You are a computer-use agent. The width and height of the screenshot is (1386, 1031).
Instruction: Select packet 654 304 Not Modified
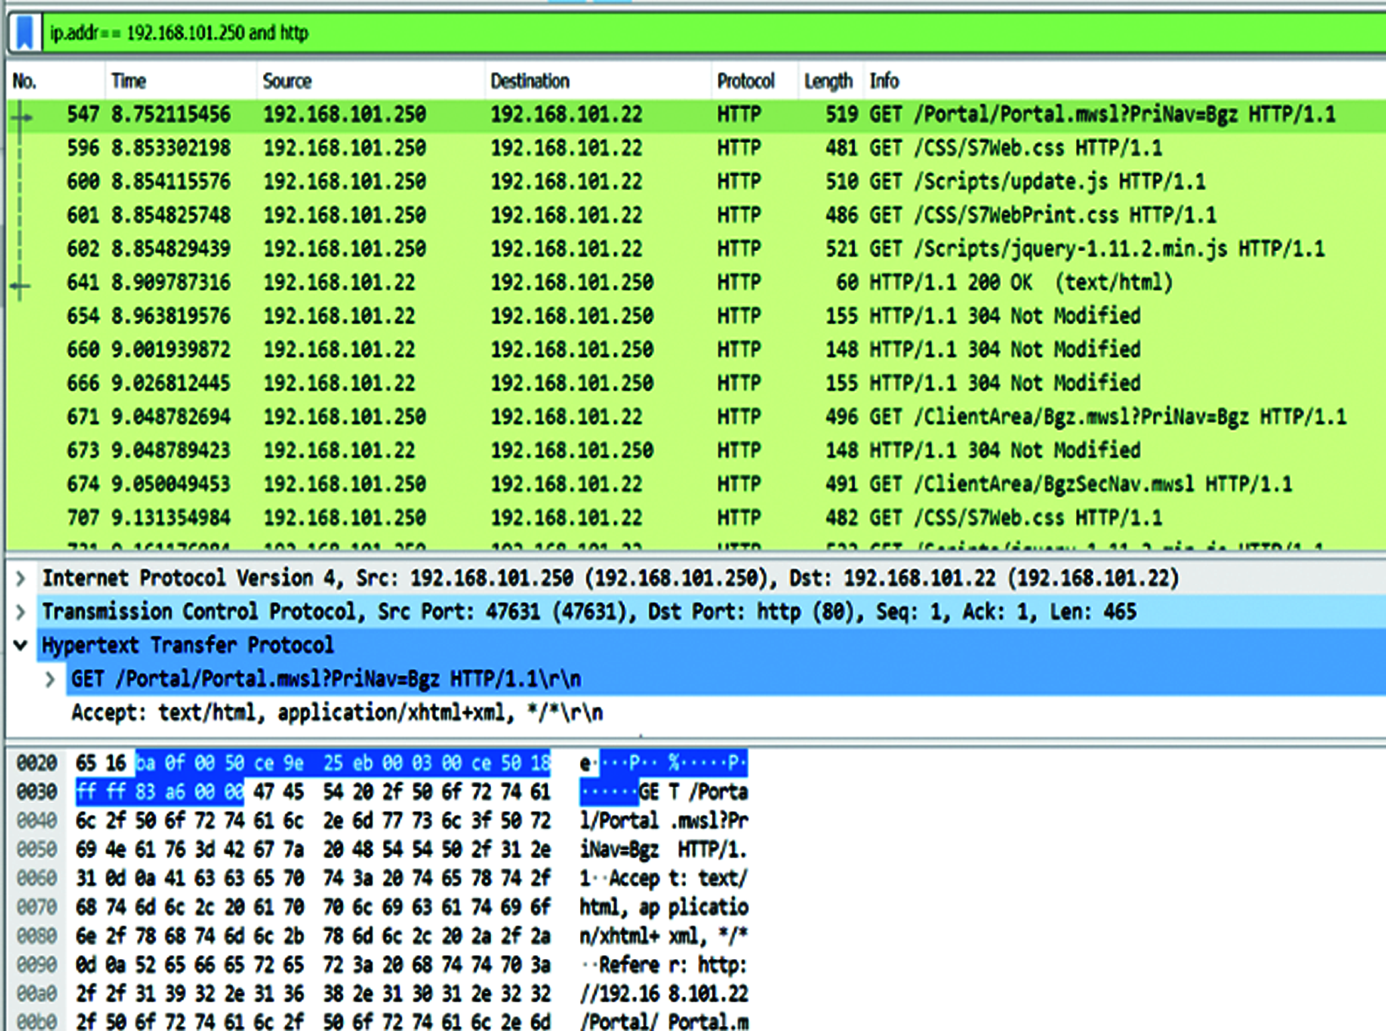click(x=569, y=316)
